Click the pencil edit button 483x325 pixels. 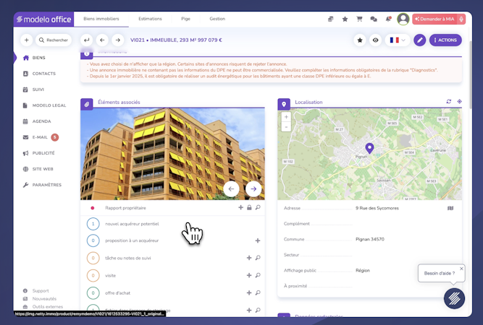[x=419, y=40]
